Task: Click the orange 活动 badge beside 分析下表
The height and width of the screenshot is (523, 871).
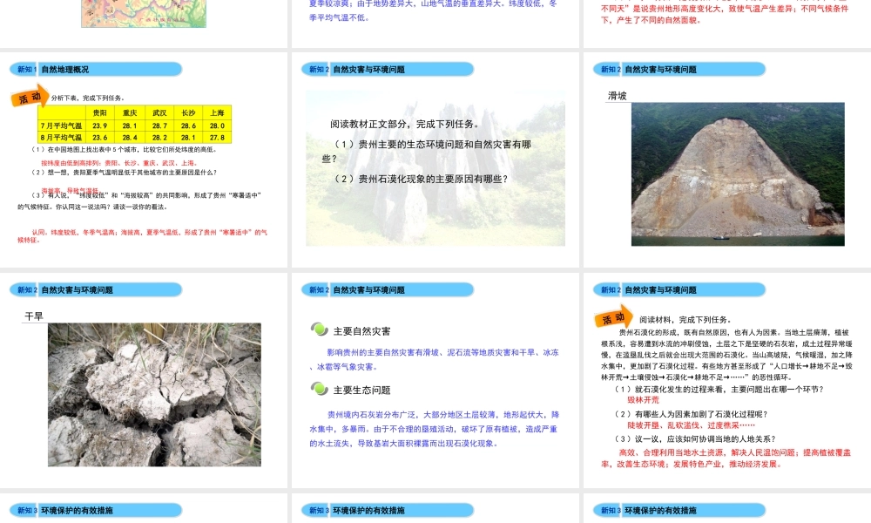Action: click(30, 97)
